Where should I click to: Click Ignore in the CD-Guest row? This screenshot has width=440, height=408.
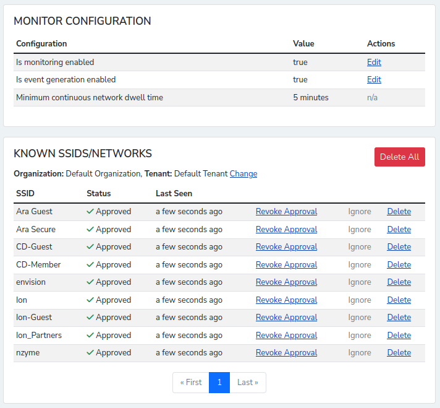pyautogui.click(x=360, y=247)
